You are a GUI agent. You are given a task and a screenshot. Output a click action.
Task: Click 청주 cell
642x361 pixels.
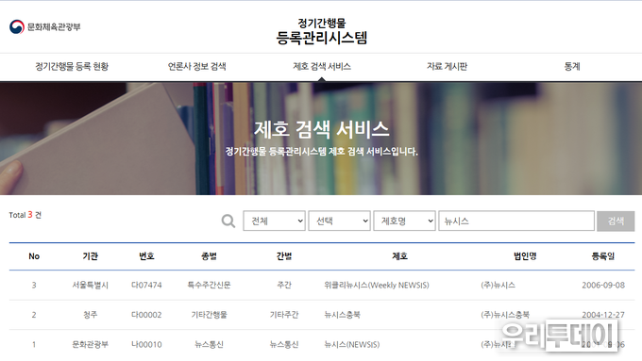coord(90,315)
